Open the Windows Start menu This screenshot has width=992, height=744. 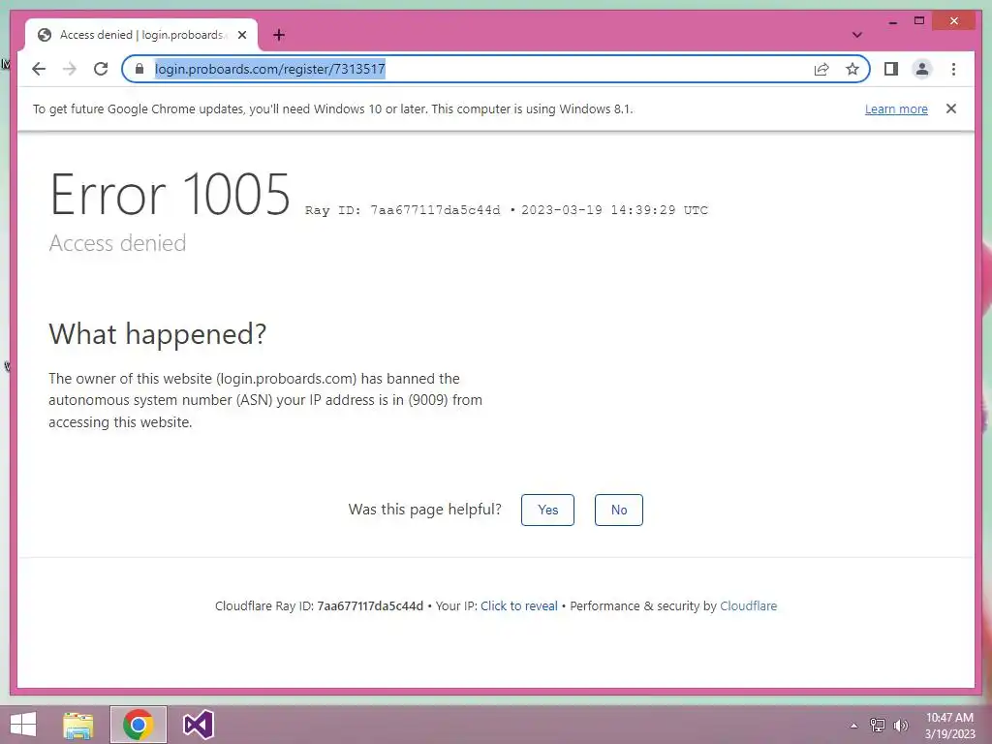coord(23,725)
